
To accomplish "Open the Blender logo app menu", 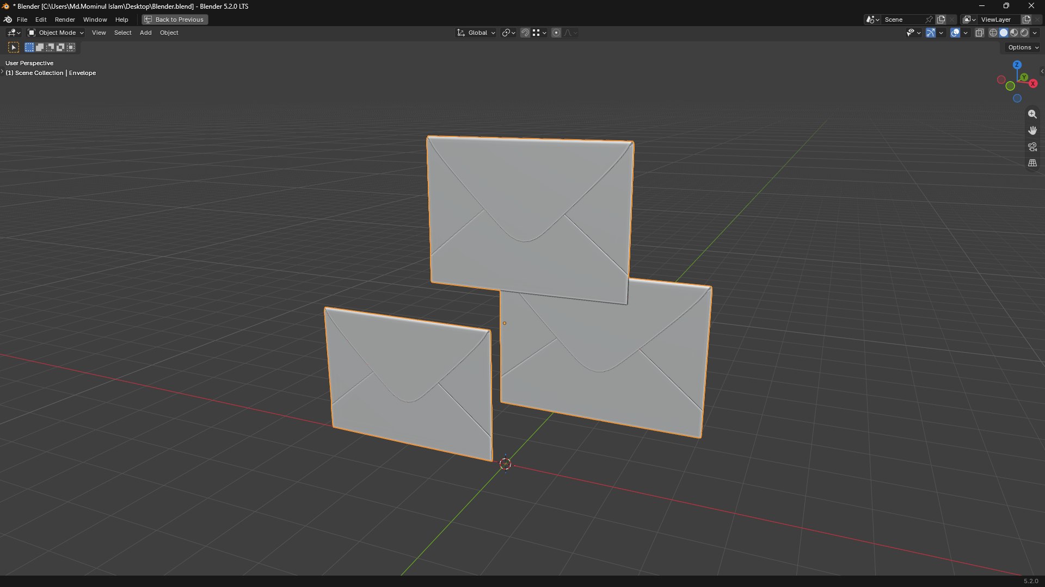I will (8, 20).
